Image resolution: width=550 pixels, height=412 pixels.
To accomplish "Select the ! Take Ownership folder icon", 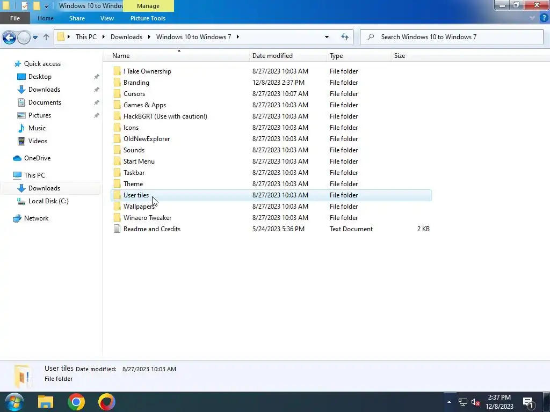I will coord(117,71).
